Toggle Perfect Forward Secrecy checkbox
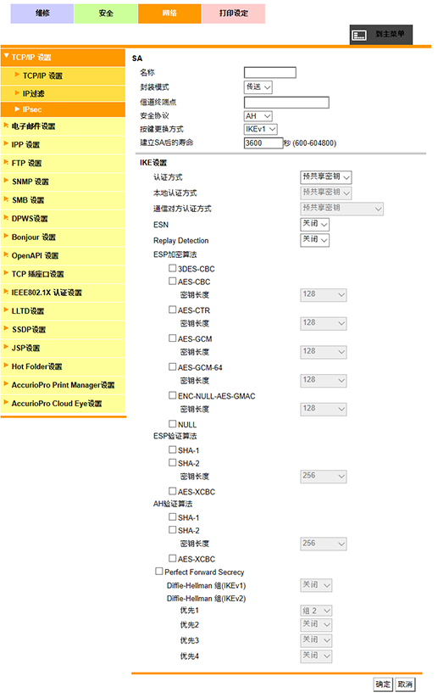 click(x=158, y=571)
